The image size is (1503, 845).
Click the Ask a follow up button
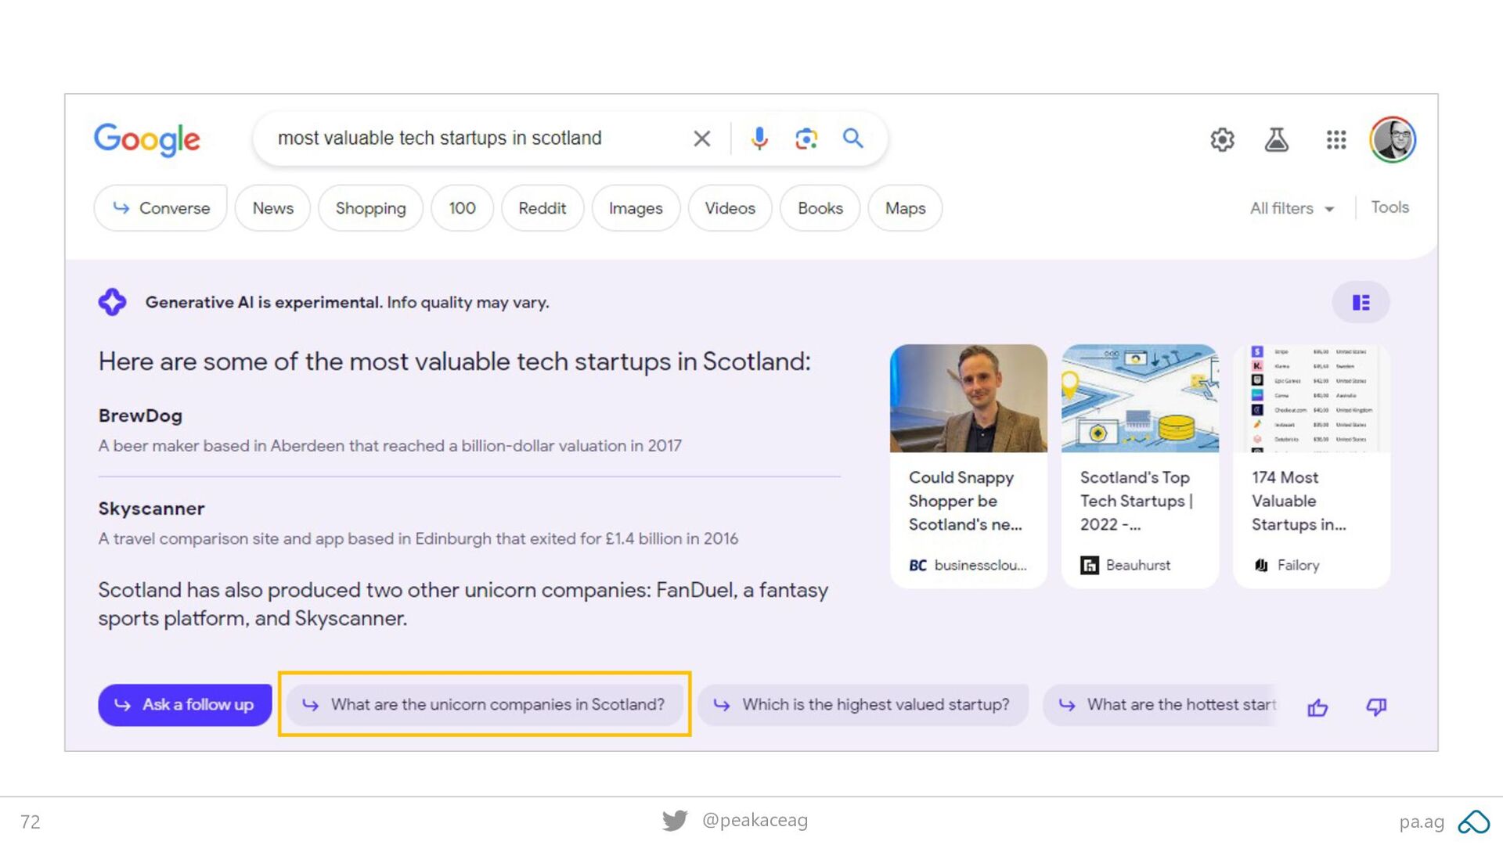tap(185, 705)
